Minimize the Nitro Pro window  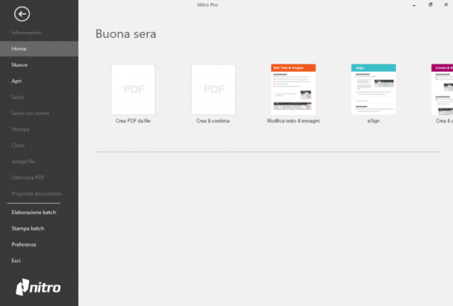414,5
